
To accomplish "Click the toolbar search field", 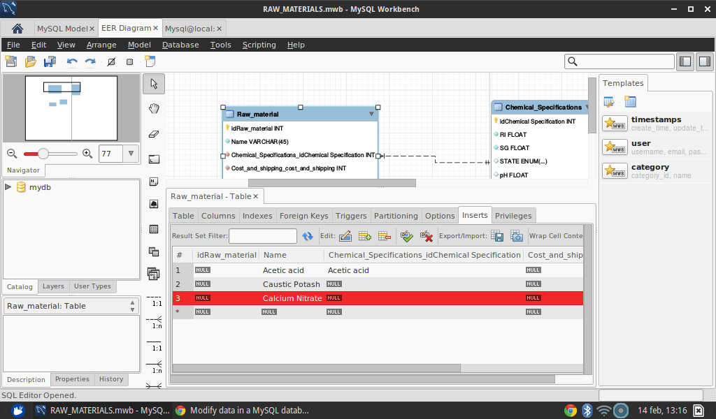I will point(620,61).
